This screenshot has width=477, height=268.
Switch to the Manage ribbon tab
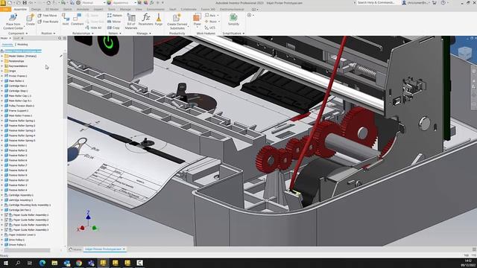coord(125,10)
